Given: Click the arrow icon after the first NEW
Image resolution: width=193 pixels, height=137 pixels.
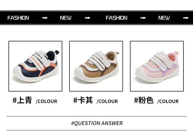Looking at the screenshot, I should click(88, 18).
